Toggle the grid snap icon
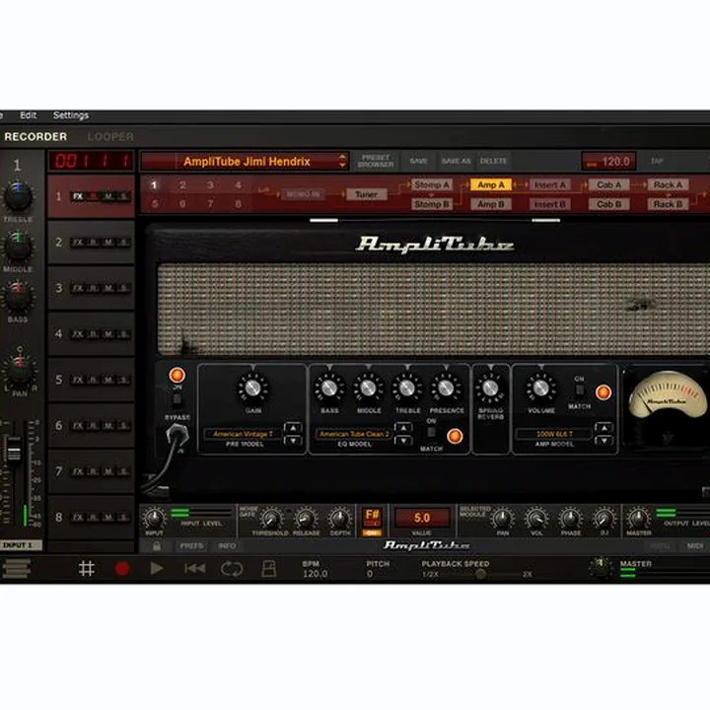710x710 pixels. coord(86,568)
